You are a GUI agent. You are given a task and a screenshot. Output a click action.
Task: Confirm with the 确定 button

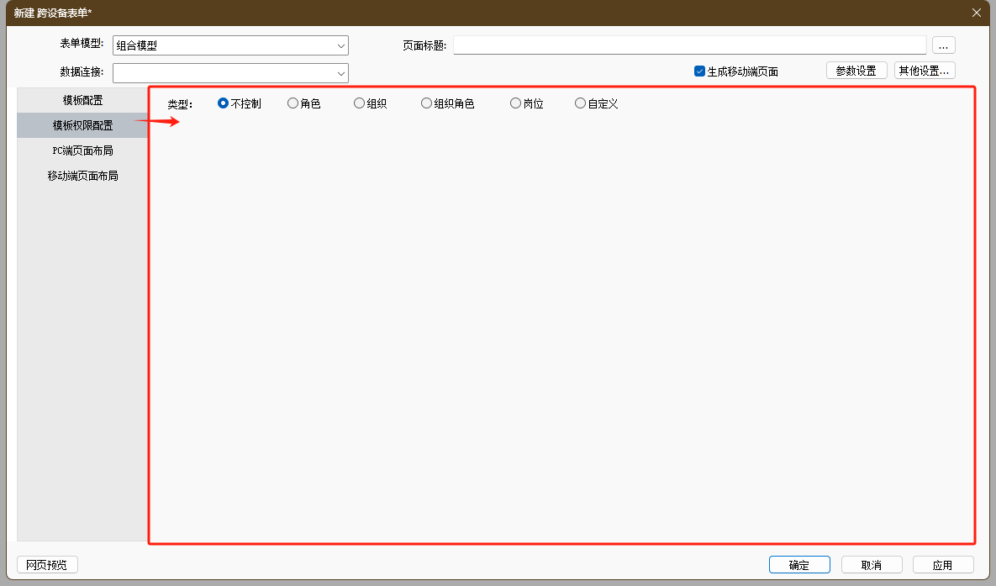798,565
